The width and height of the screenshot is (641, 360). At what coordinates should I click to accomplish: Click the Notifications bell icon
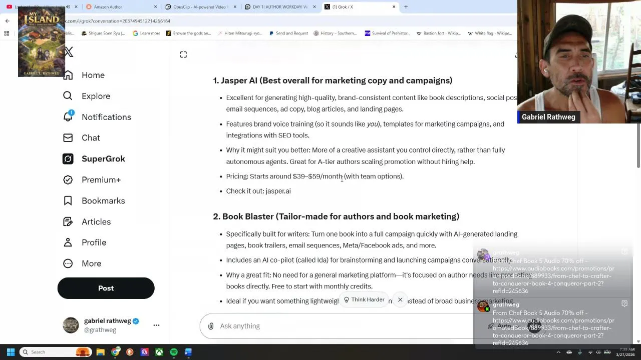pos(68,117)
